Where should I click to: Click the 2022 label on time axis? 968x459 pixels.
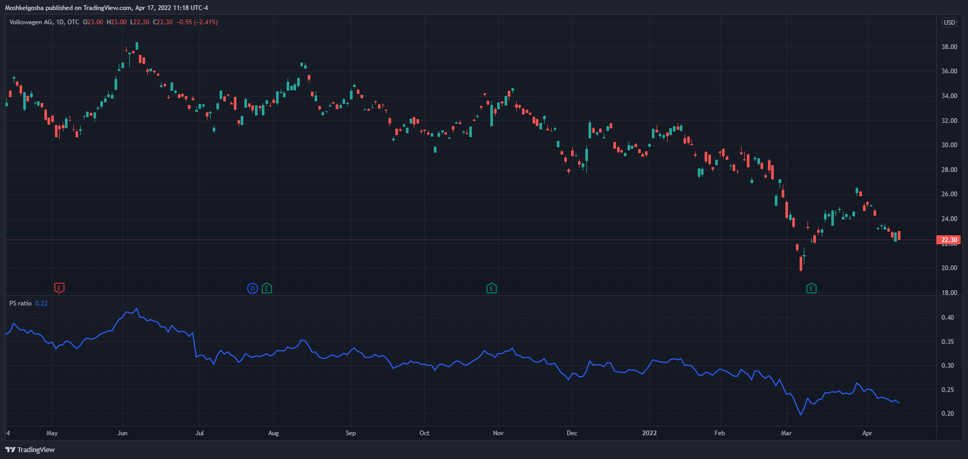tap(650, 433)
